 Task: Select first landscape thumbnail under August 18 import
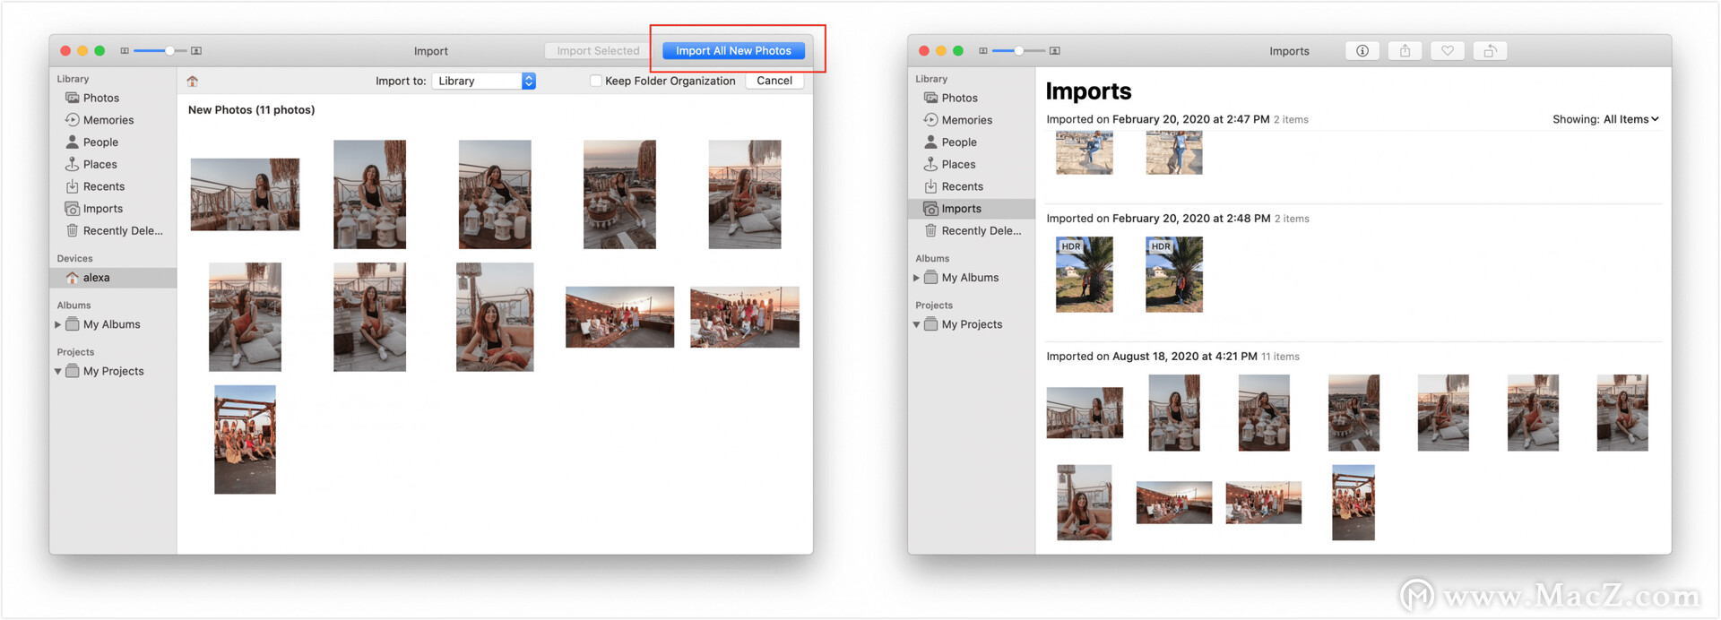point(1085,413)
